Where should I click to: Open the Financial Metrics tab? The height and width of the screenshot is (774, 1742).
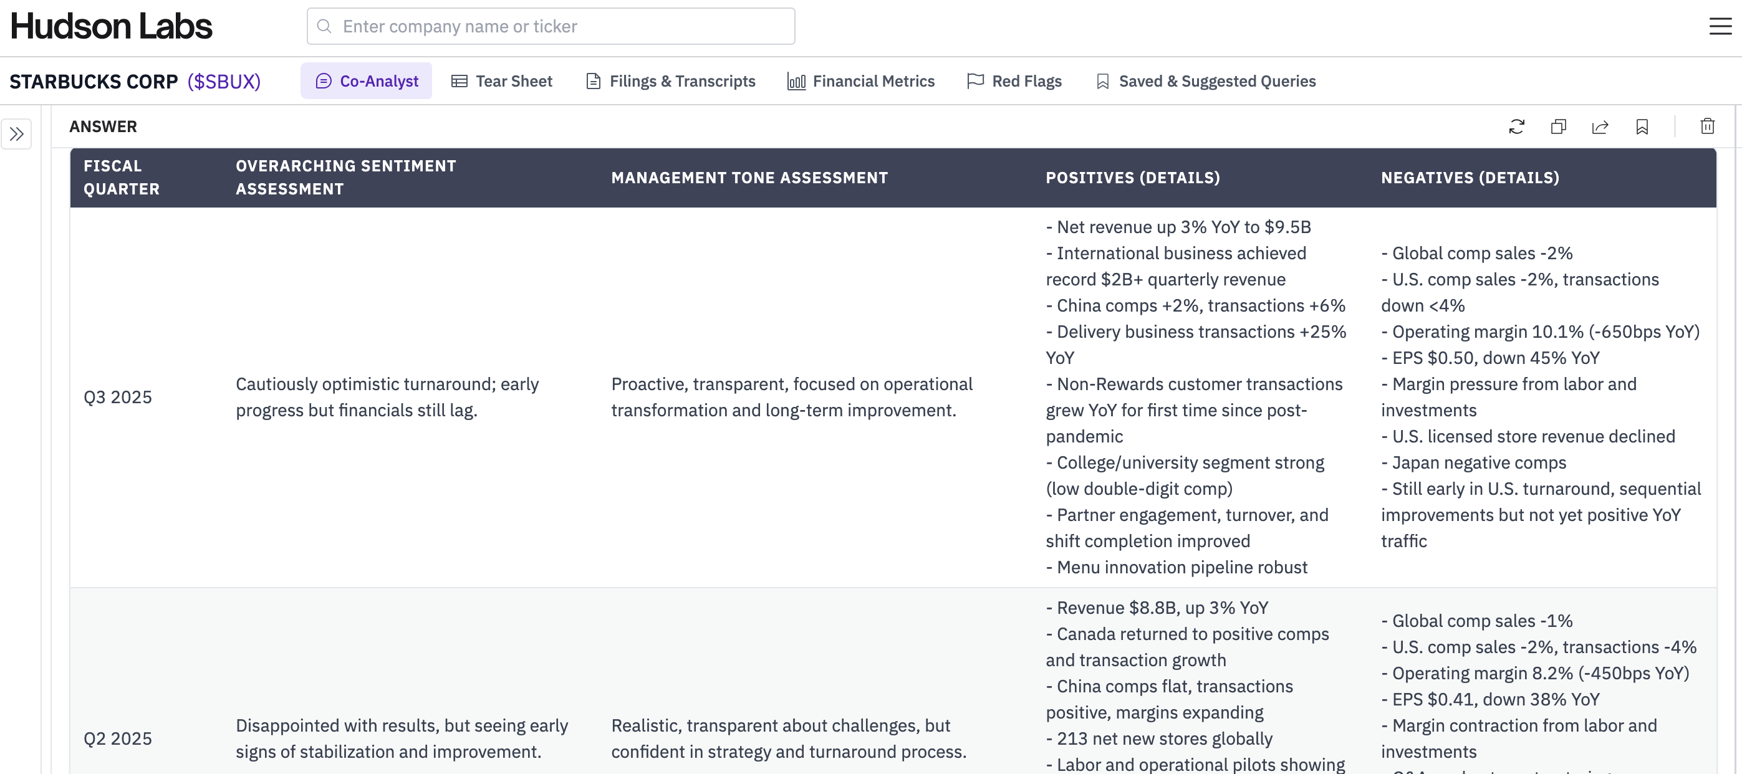coord(861,81)
